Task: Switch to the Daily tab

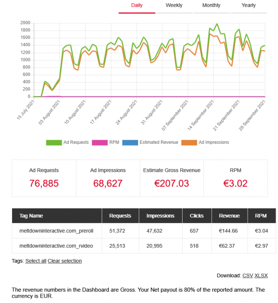Action: [x=137, y=6]
